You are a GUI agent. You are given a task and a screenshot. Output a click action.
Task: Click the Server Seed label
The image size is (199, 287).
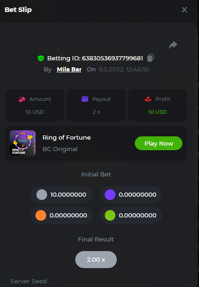click(29, 281)
